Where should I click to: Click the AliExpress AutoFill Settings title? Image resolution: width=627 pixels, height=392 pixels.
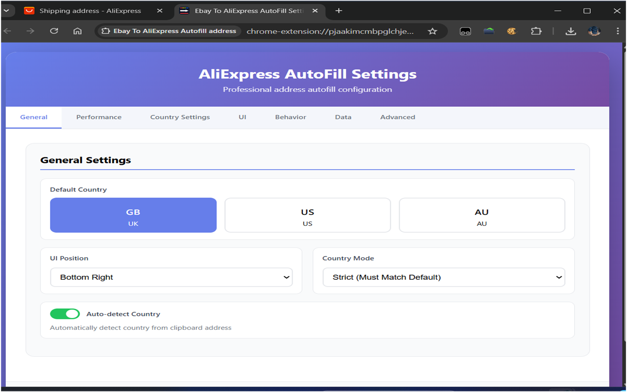click(308, 74)
